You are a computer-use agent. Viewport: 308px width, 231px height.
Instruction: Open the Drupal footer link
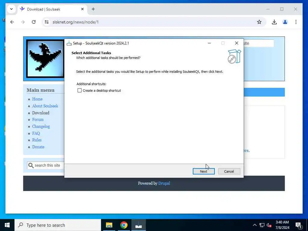coord(164,183)
